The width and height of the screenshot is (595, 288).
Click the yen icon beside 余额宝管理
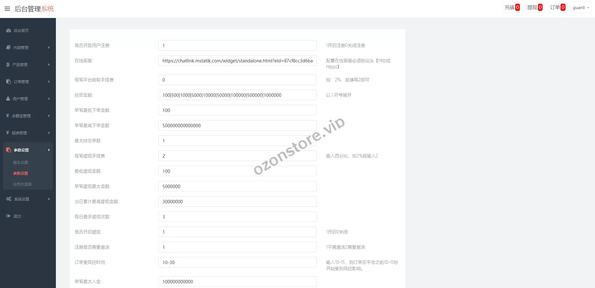click(x=7, y=116)
